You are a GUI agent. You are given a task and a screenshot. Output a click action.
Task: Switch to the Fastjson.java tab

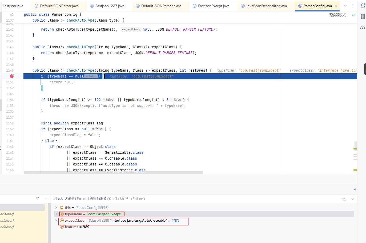coord(13,6)
